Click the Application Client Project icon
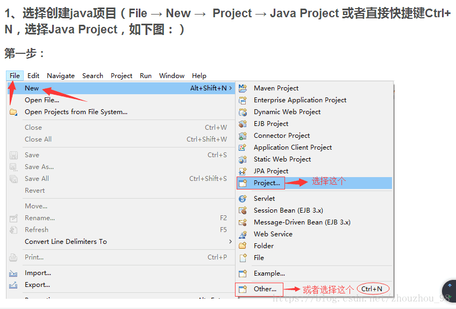Image resolution: width=456 pixels, height=309 pixels. (243, 148)
